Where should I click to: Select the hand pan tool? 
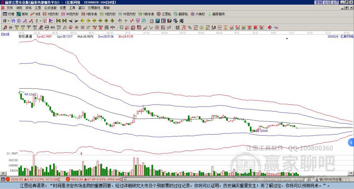click(x=120, y=21)
